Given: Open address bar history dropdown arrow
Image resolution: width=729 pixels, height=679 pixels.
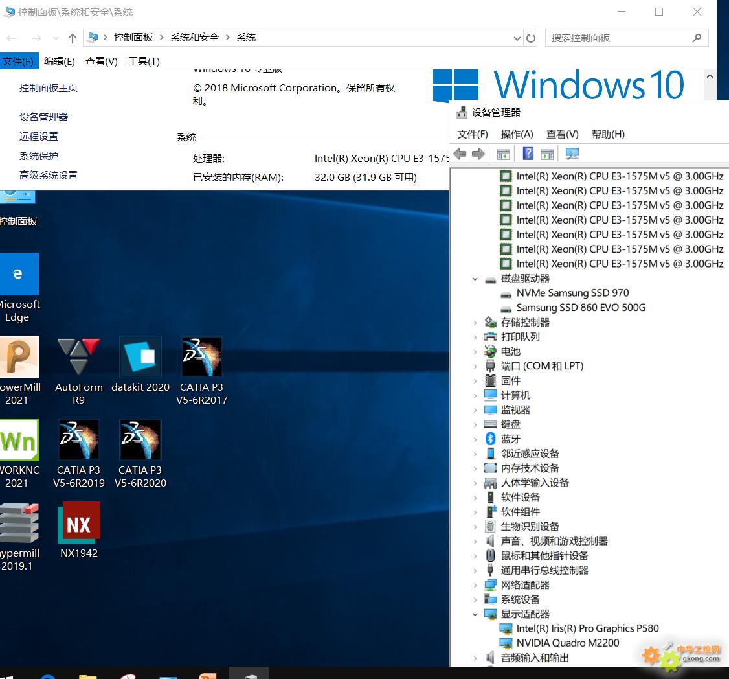Looking at the screenshot, I should tap(517, 38).
